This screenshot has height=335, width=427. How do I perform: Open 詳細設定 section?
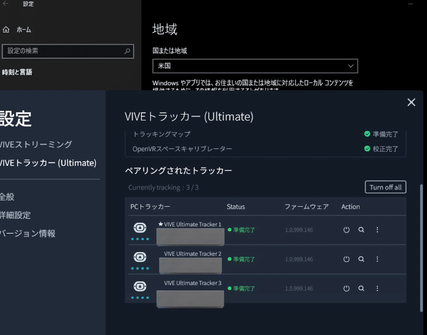pyautogui.click(x=15, y=215)
